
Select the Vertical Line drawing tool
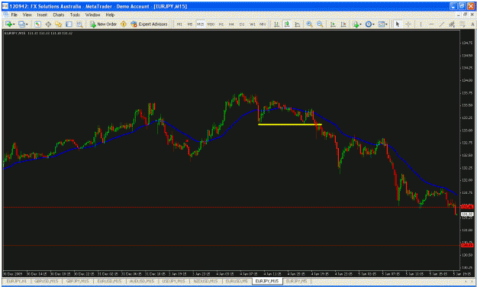pos(421,24)
